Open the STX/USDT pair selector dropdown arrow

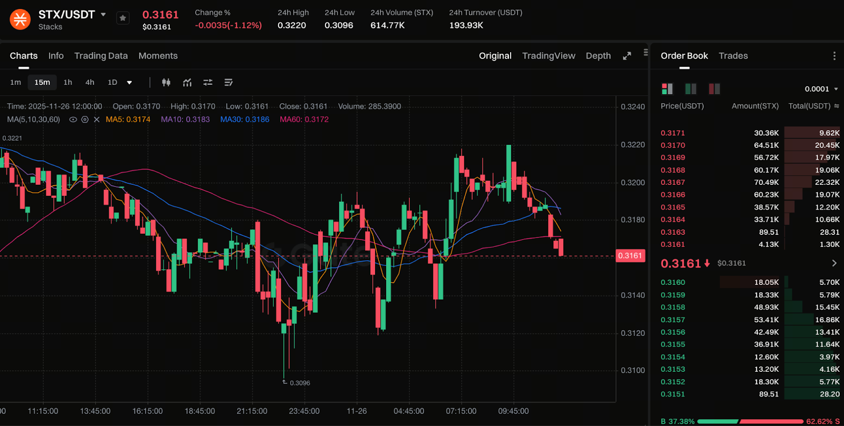103,14
